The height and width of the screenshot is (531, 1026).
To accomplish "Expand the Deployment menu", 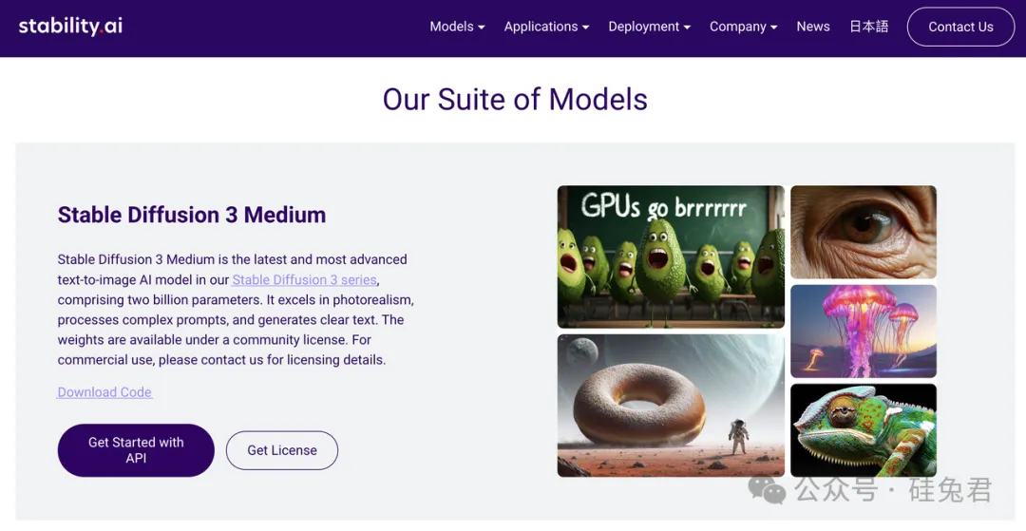I will [x=649, y=27].
